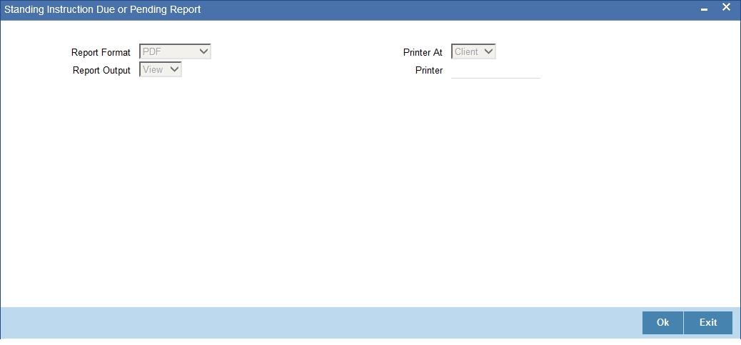The width and height of the screenshot is (741, 345).
Task: Select the Printer At label
Action: coord(423,52)
